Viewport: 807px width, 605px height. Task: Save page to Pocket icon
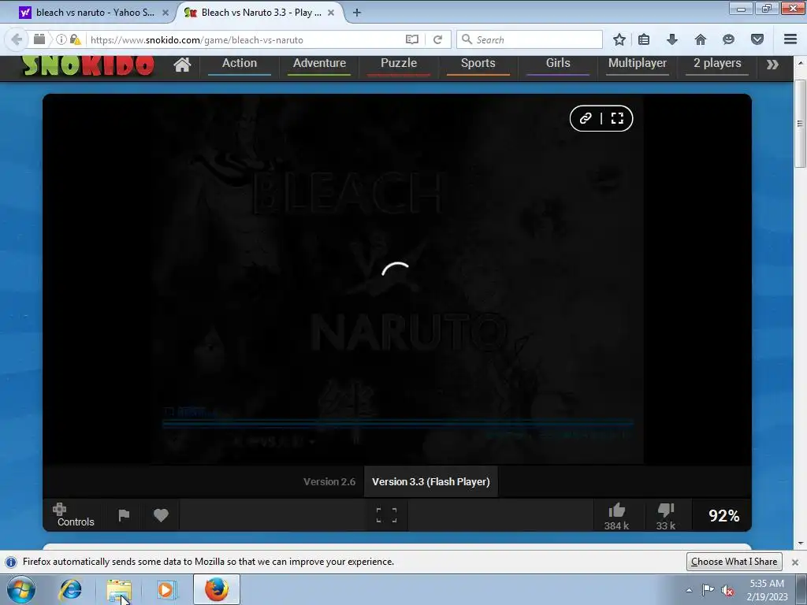(757, 39)
